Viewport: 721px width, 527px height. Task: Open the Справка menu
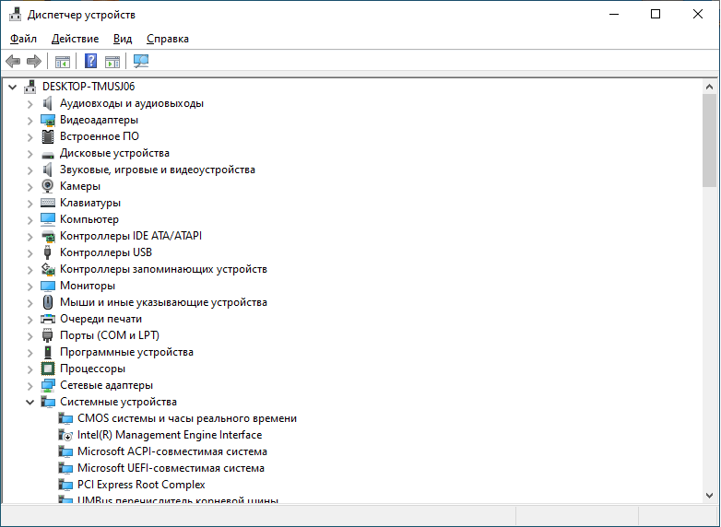point(168,39)
